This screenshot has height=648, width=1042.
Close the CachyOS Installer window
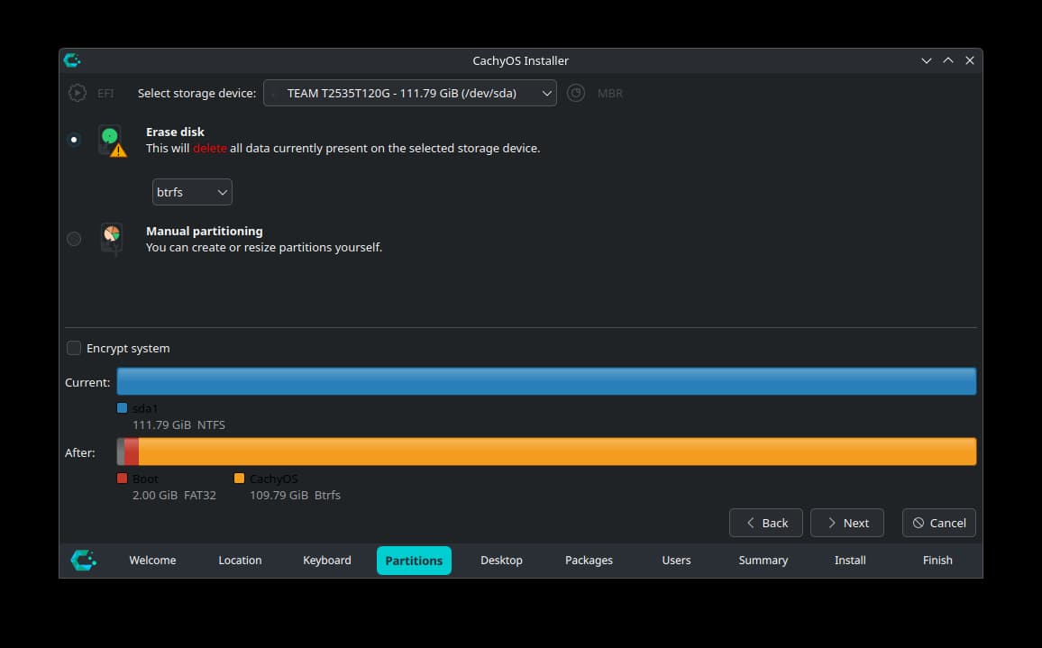[x=970, y=60]
